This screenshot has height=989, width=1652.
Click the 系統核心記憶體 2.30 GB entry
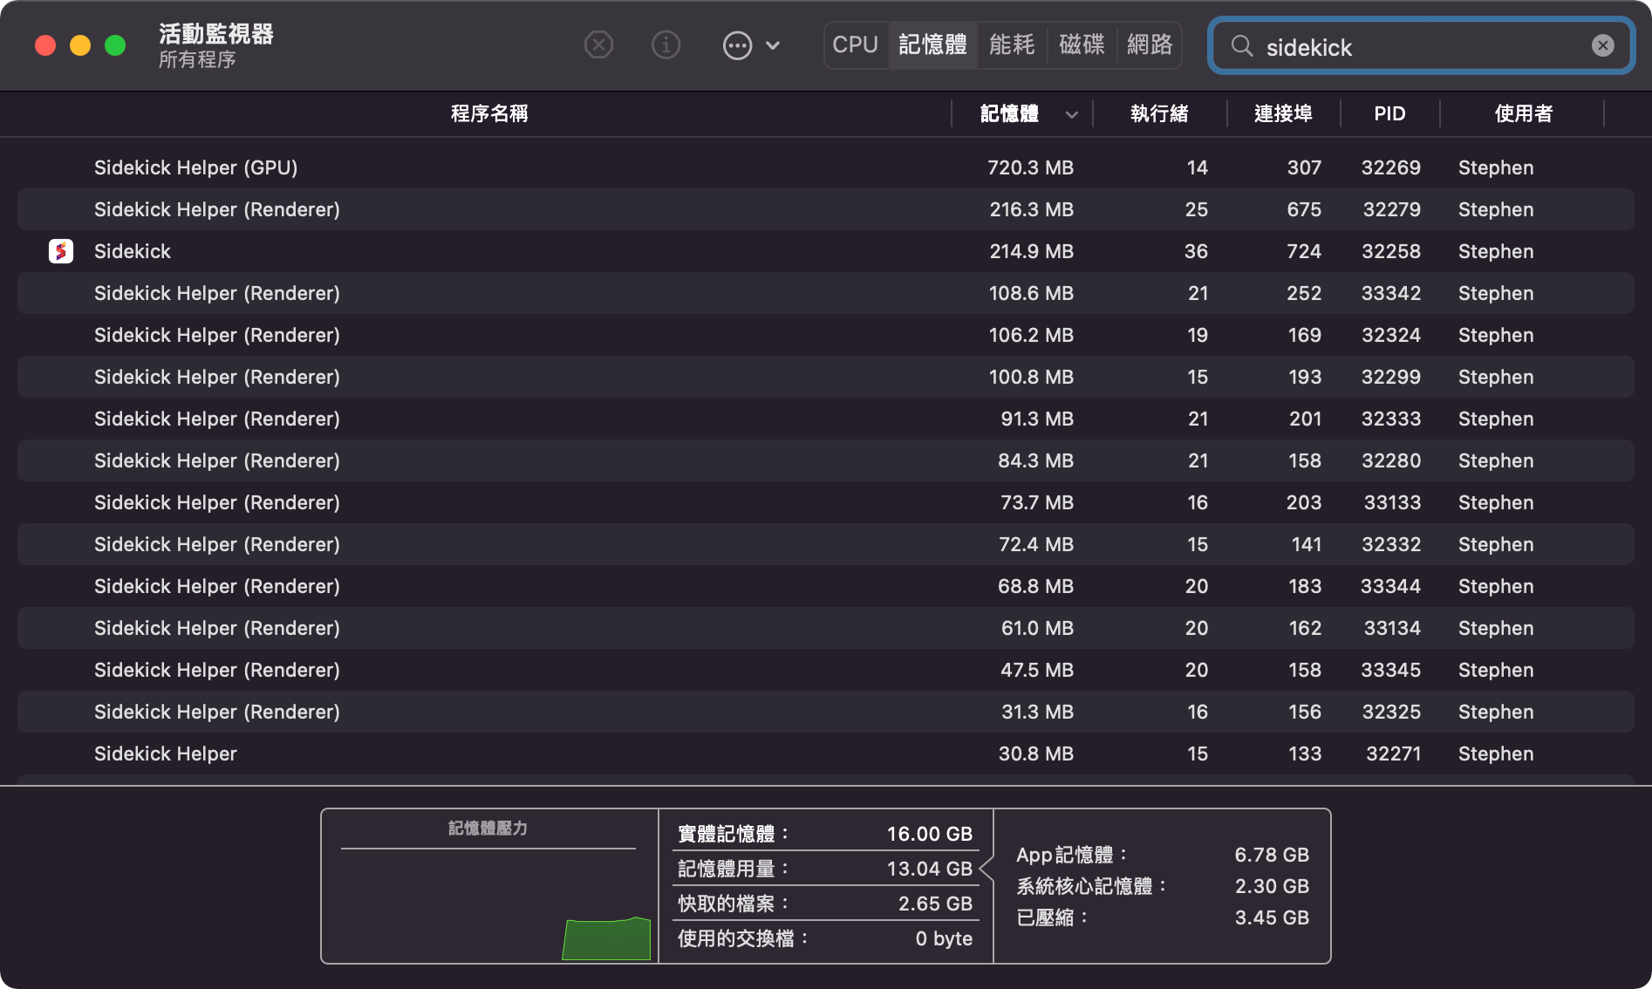click(x=1163, y=886)
